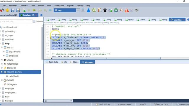Collapse the TABLES tree node
This screenshot has width=189, height=106.
click(2, 47)
